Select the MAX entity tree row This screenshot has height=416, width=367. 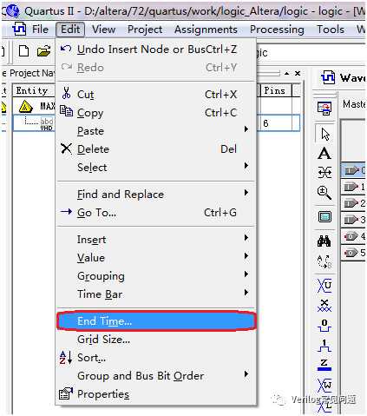[34, 107]
